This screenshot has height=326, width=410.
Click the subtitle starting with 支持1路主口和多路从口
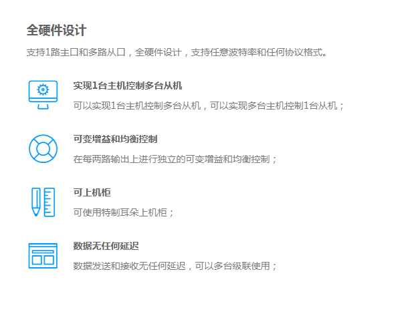point(178,52)
